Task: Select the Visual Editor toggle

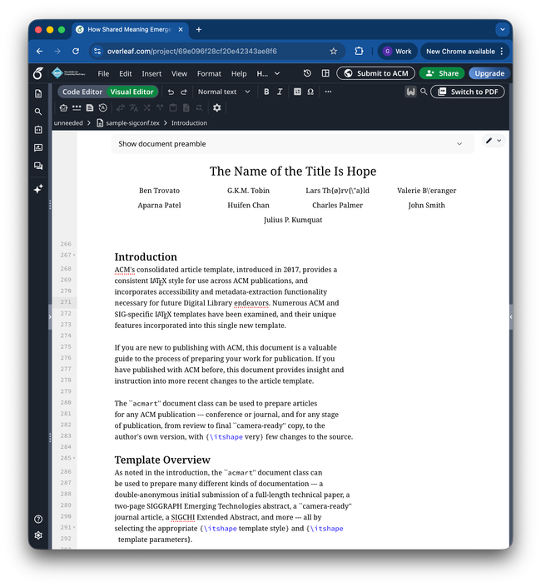Action: tap(132, 92)
